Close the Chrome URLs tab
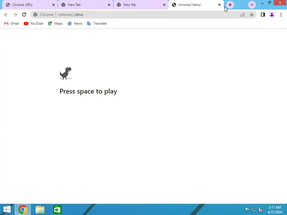287x215 pixels. [54, 5]
